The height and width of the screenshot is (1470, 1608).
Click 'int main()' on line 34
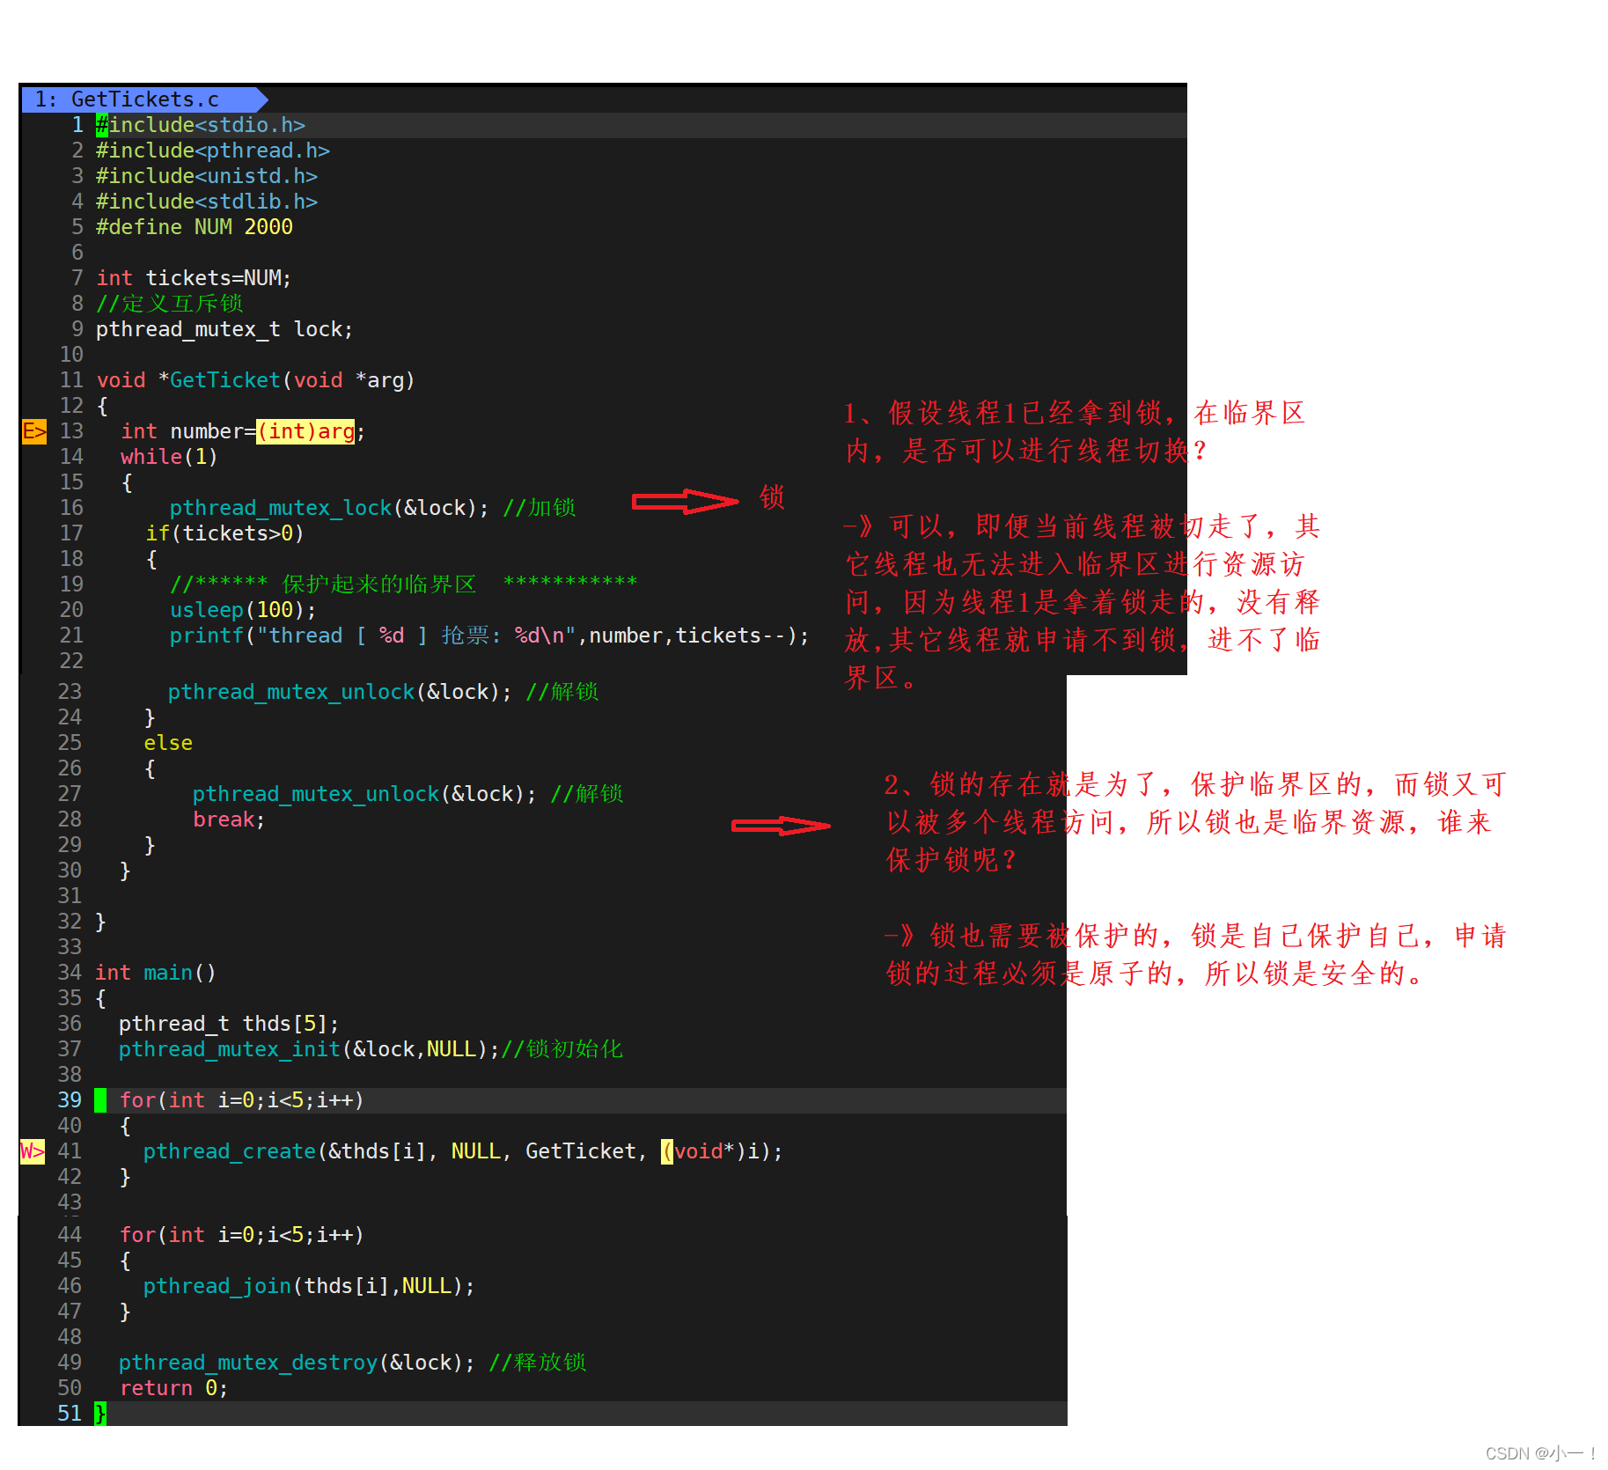[x=155, y=973]
